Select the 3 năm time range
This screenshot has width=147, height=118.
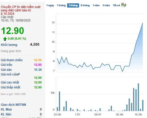(106, 5)
